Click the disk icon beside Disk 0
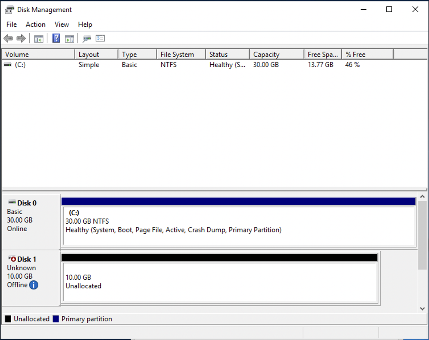This screenshot has height=340, width=429. coord(11,202)
